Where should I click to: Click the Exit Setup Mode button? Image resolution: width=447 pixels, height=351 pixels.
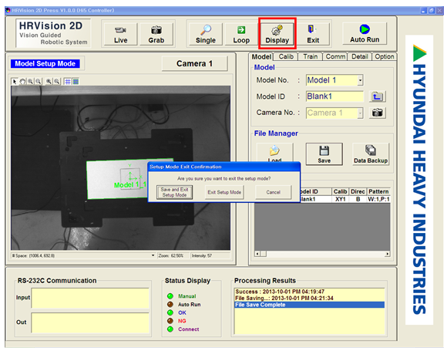point(224,192)
